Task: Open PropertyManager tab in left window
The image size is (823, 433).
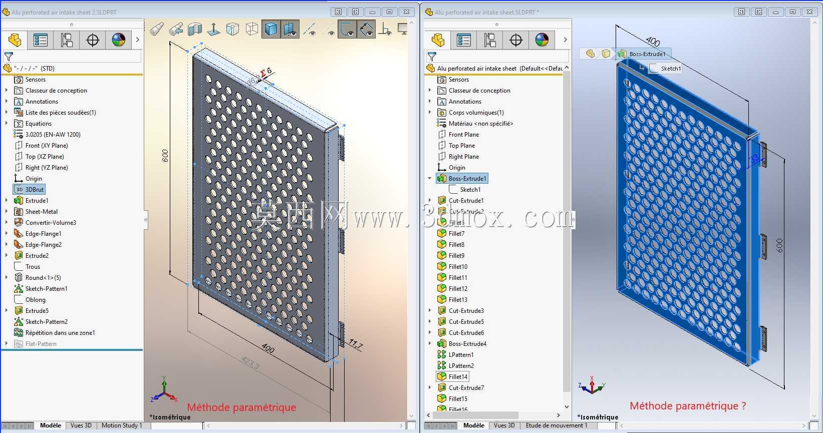Action: (41, 40)
